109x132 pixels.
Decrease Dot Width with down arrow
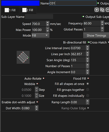37,109
